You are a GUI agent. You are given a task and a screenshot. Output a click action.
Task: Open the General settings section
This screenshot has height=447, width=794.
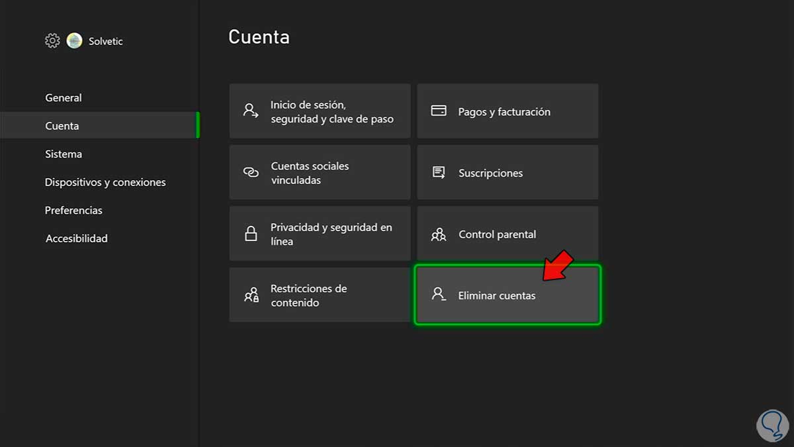64,98
